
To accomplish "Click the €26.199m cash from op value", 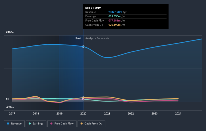I will [x=114, y=25].
